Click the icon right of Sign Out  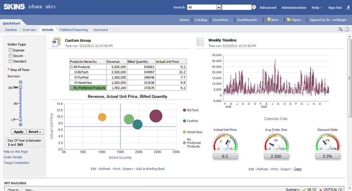(x=348, y=7)
